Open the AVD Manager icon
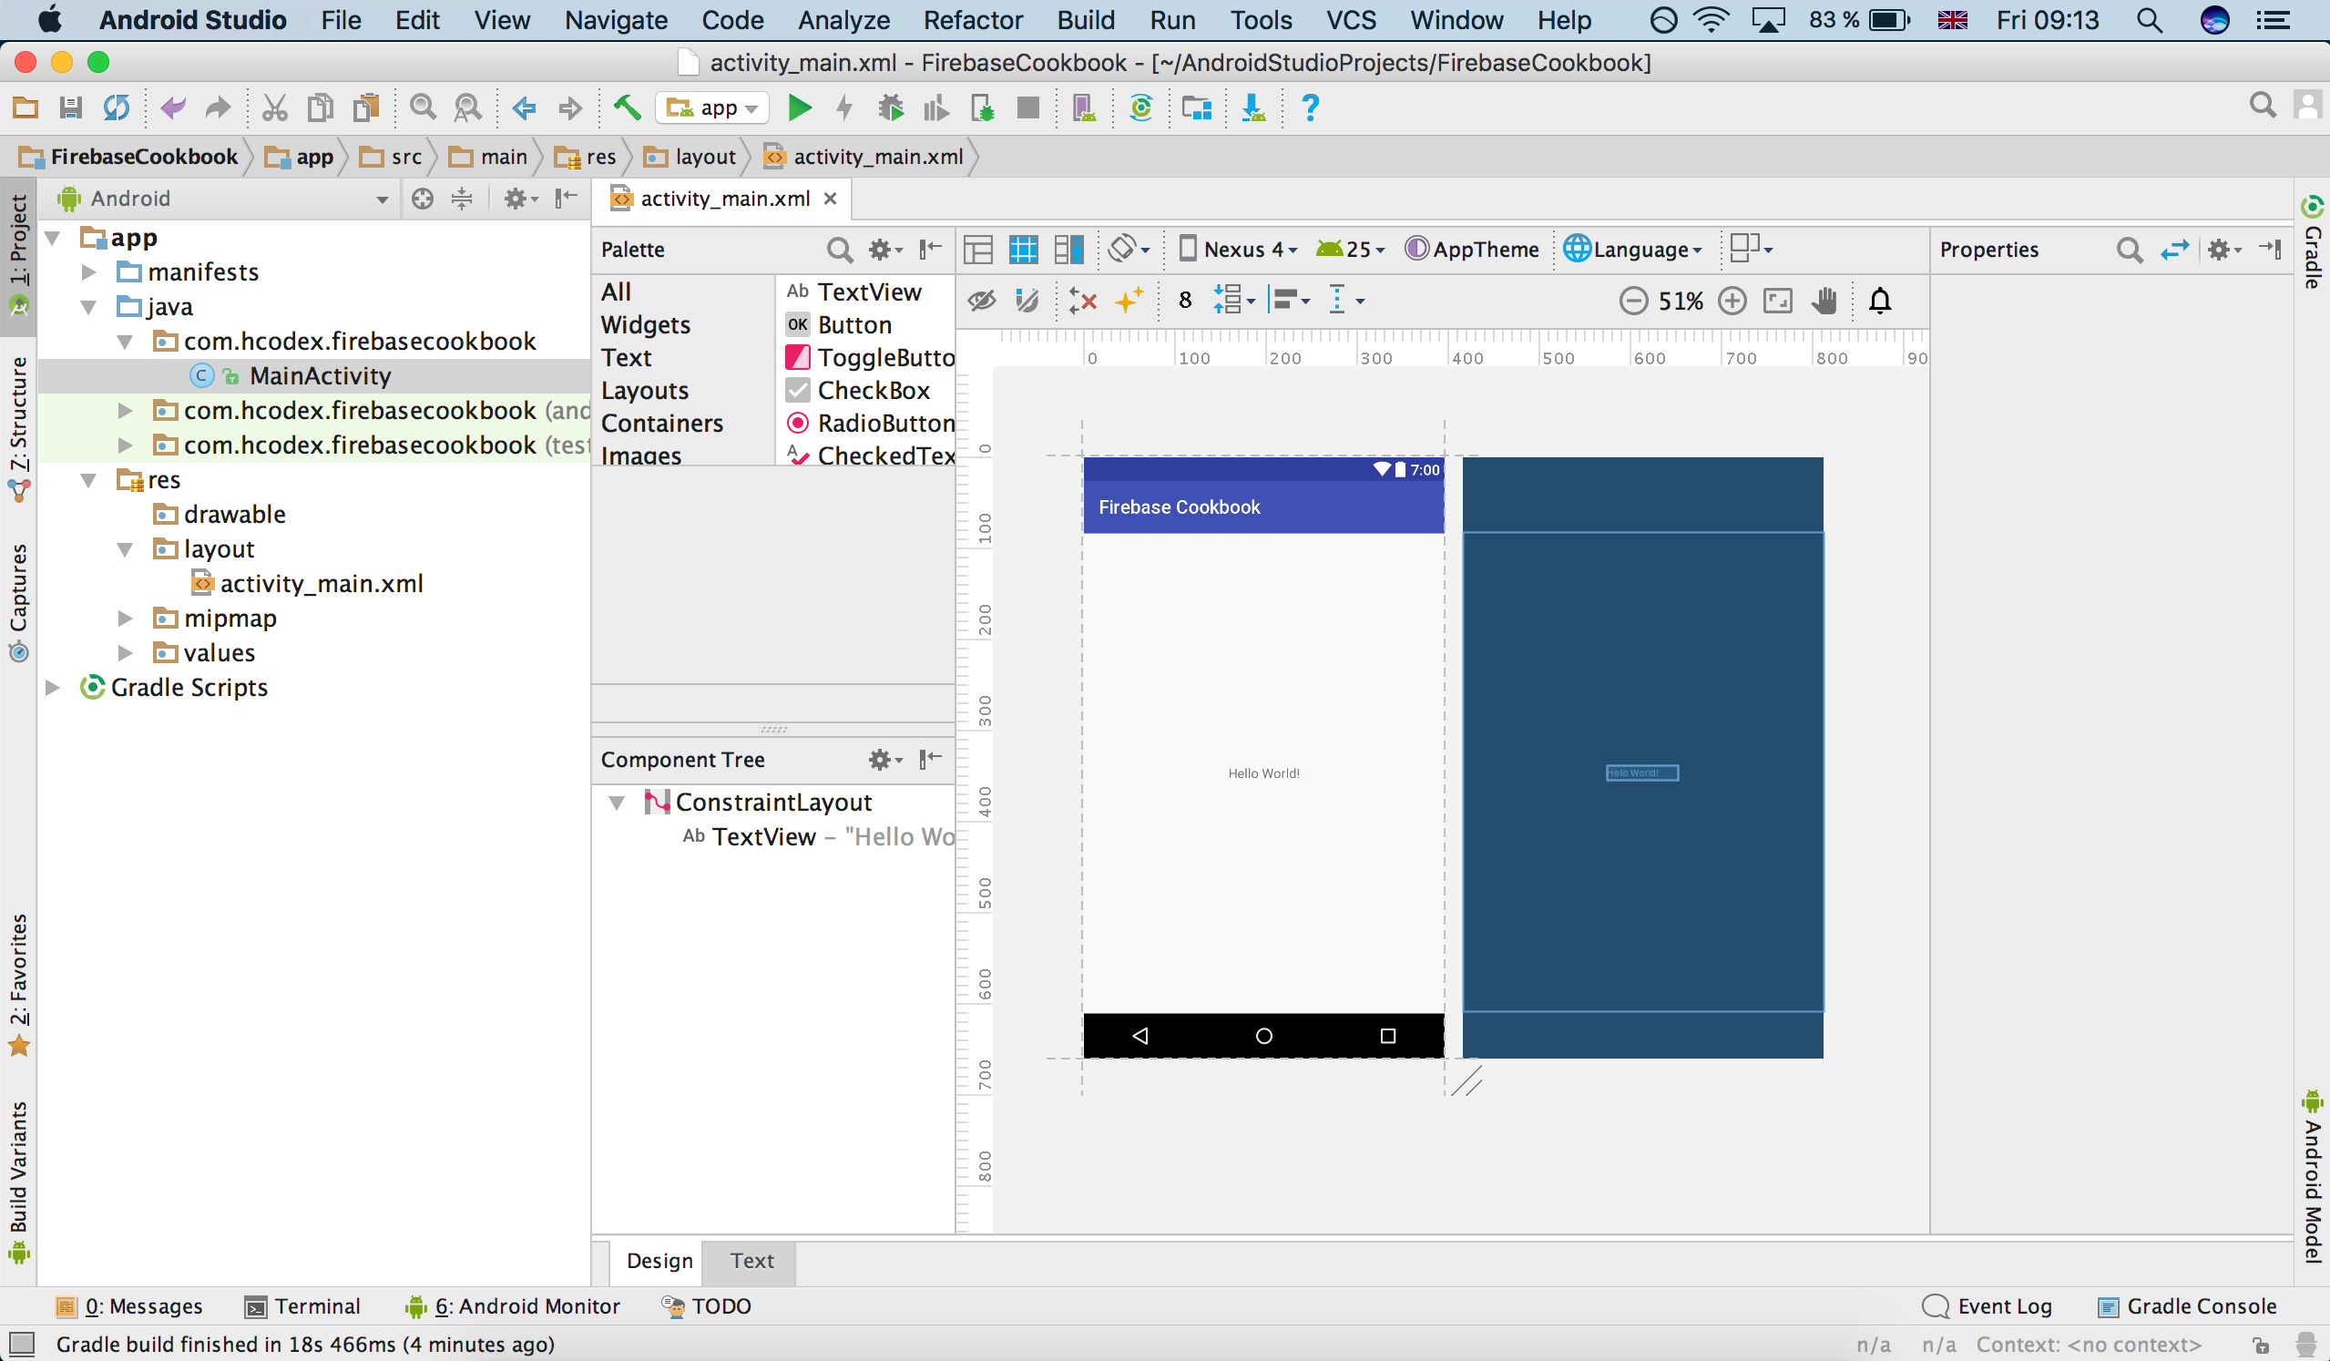Viewport: 2330px width, 1361px height. pyautogui.click(x=1084, y=108)
